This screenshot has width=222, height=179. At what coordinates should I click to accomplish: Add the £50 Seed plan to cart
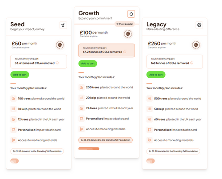[20, 75]
